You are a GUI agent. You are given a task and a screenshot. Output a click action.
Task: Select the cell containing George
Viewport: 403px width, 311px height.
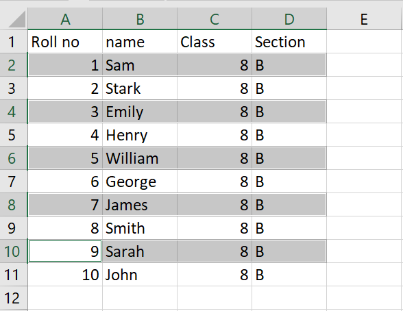click(140, 182)
